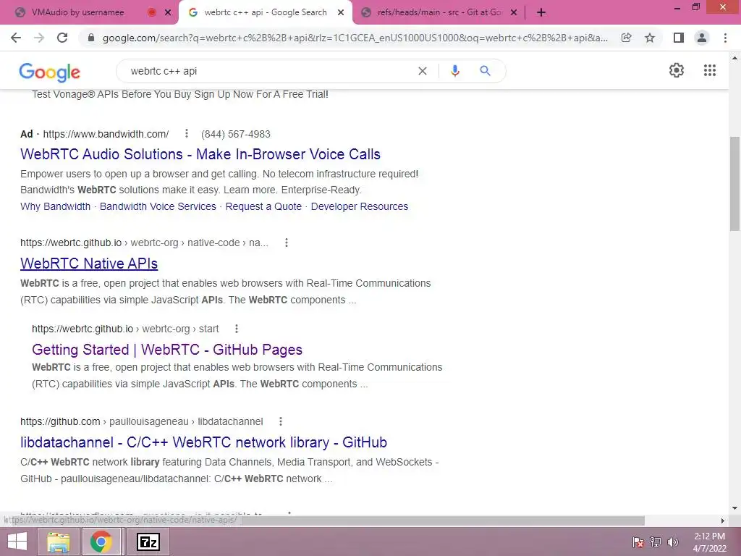The width and height of the screenshot is (741, 556).
Task: Open Request a Quote sitelink
Action: coord(263,206)
